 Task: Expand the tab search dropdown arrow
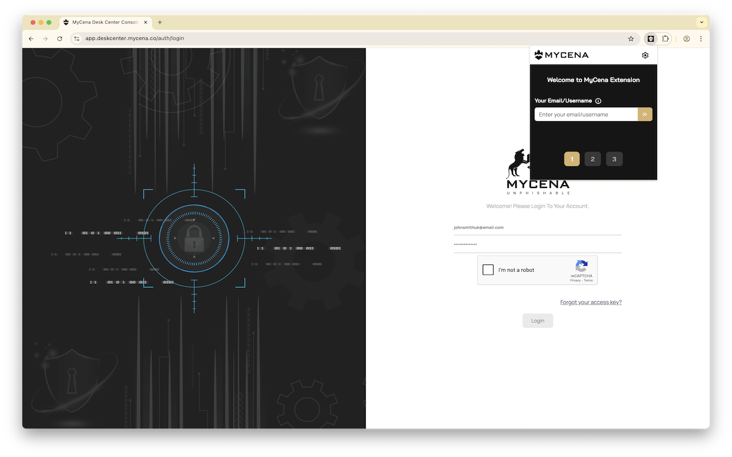click(702, 22)
